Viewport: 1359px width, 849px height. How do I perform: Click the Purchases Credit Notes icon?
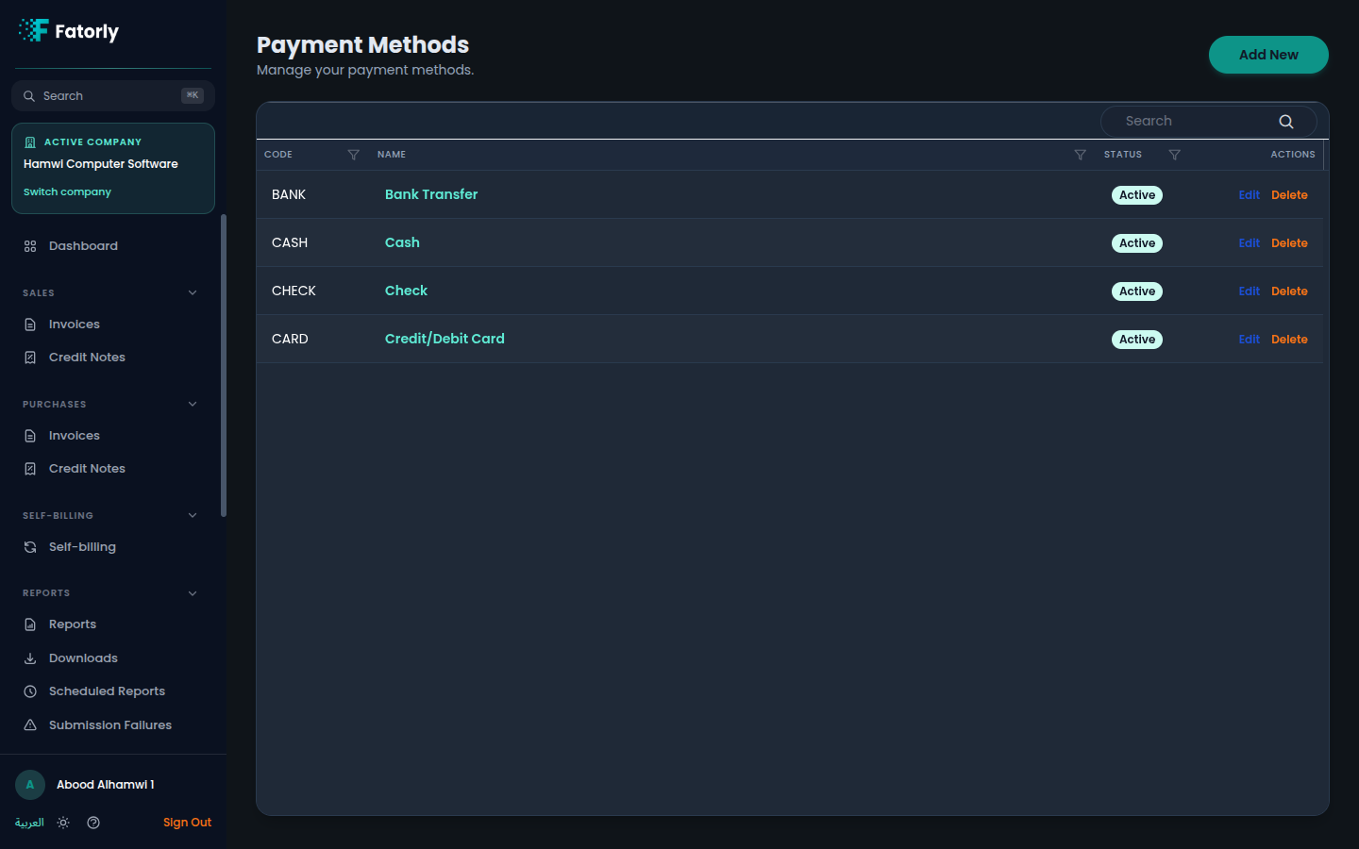[30, 469]
